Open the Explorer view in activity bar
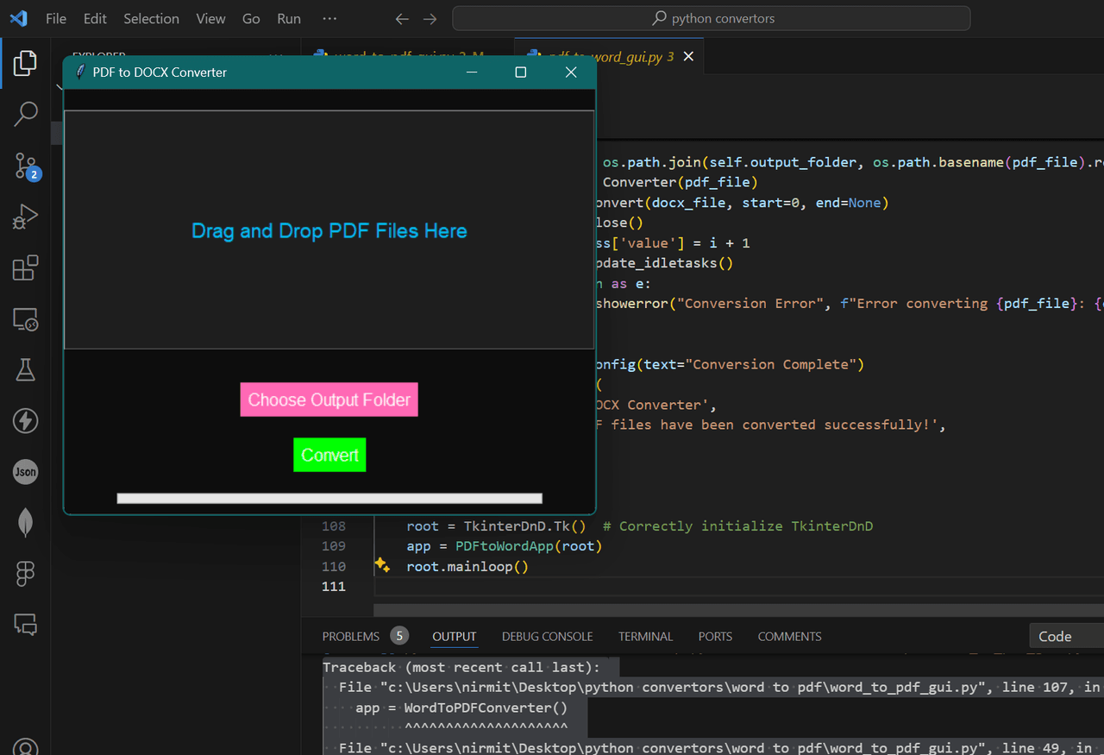Image resolution: width=1104 pixels, height=755 pixels. 25,63
